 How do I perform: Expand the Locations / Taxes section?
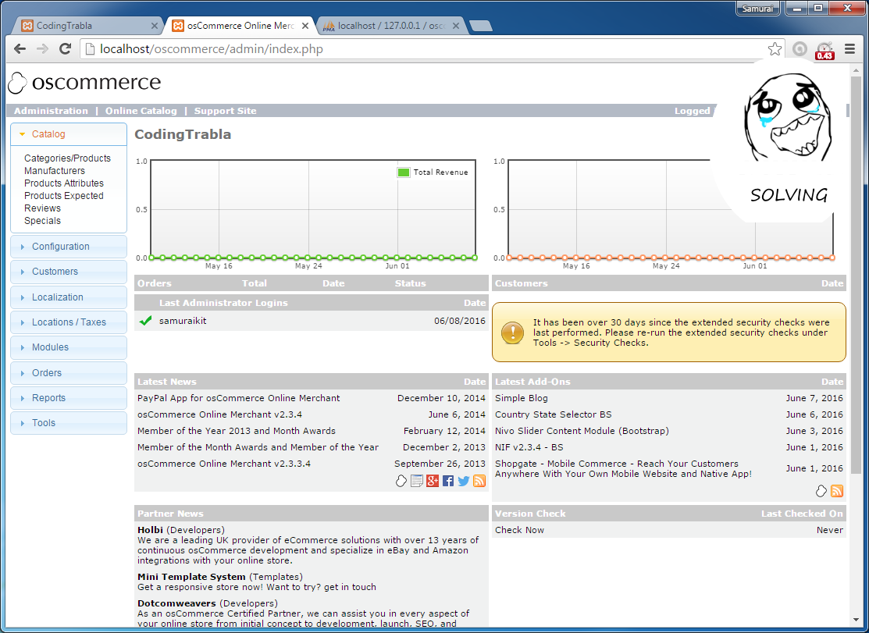pos(69,322)
